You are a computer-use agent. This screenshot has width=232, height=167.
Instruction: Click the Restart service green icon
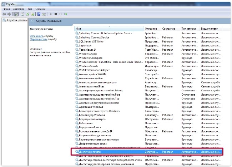(x=66, y=14)
